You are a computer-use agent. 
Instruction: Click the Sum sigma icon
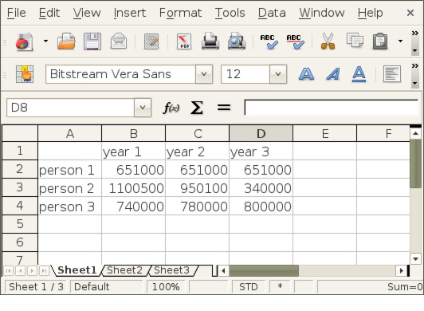pyautogui.click(x=197, y=108)
